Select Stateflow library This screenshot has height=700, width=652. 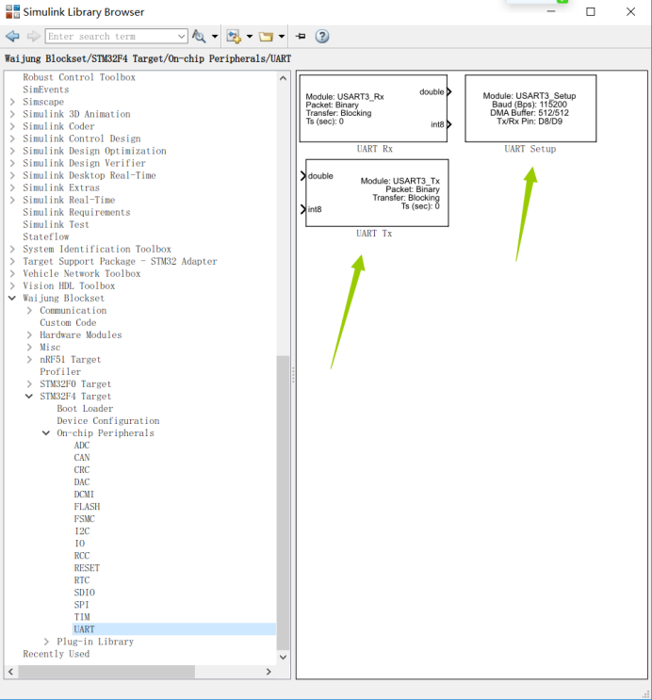[x=46, y=236]
